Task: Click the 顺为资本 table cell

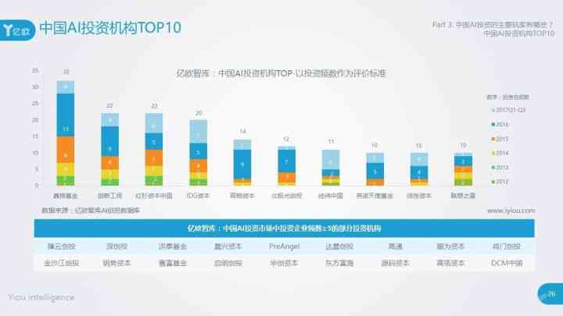Action: pyautogui.click(x=450, y=247)
